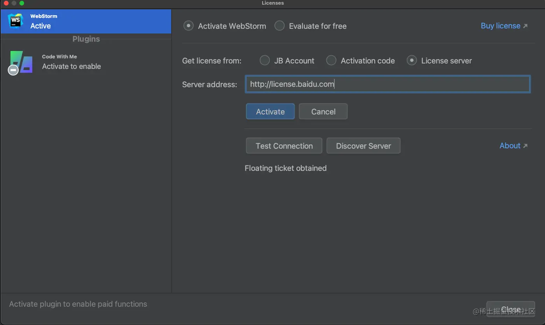The width and height of the screenshot is (545, 325).
Task: Click the Licenses window title
Action: (x=273, y=3)
